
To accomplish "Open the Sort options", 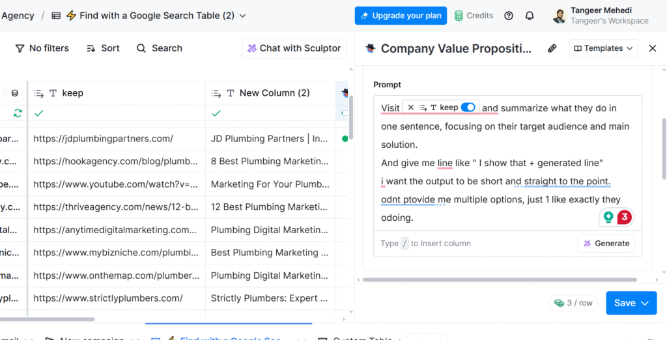I will point(103,48).
